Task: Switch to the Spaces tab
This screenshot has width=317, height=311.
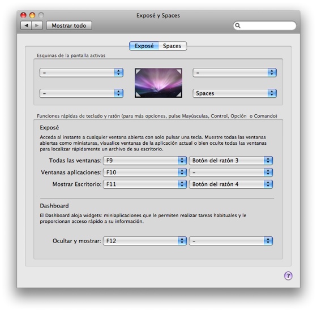Action: tap(172, 46)
